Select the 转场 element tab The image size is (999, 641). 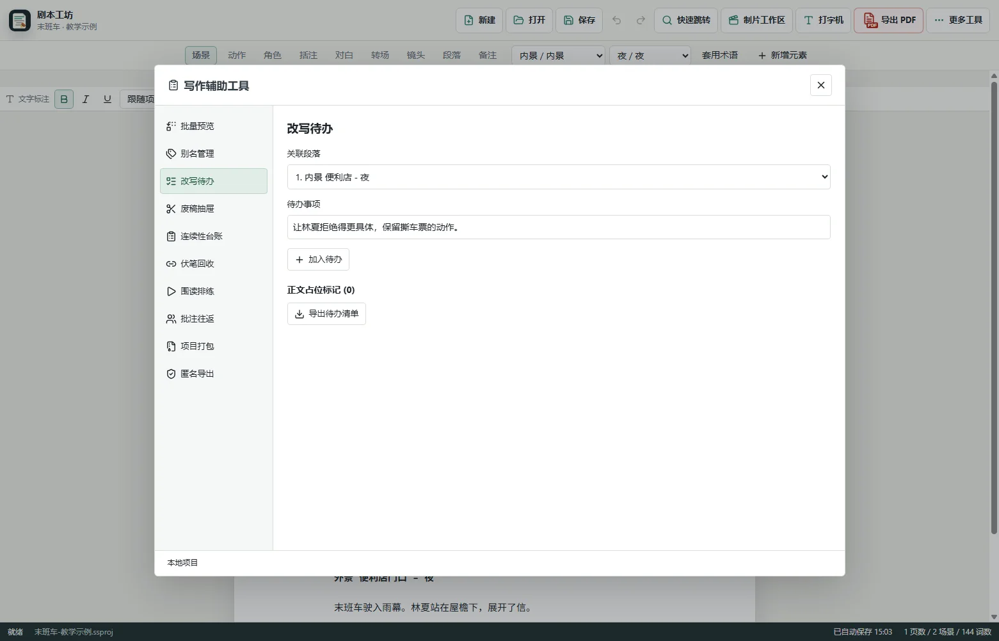pyautogui.click(x=380, y=56)
